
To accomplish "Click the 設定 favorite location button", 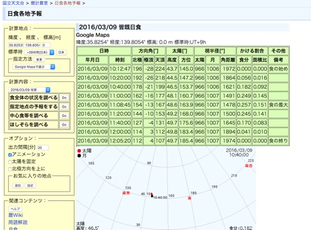I will (30, 185).
